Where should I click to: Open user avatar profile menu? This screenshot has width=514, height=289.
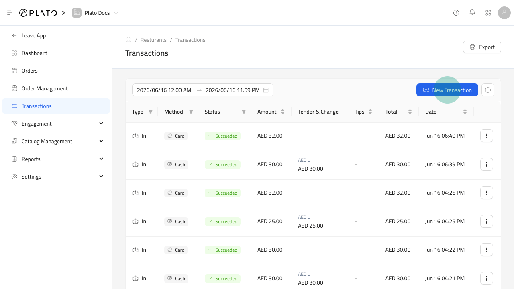(504, 13)
